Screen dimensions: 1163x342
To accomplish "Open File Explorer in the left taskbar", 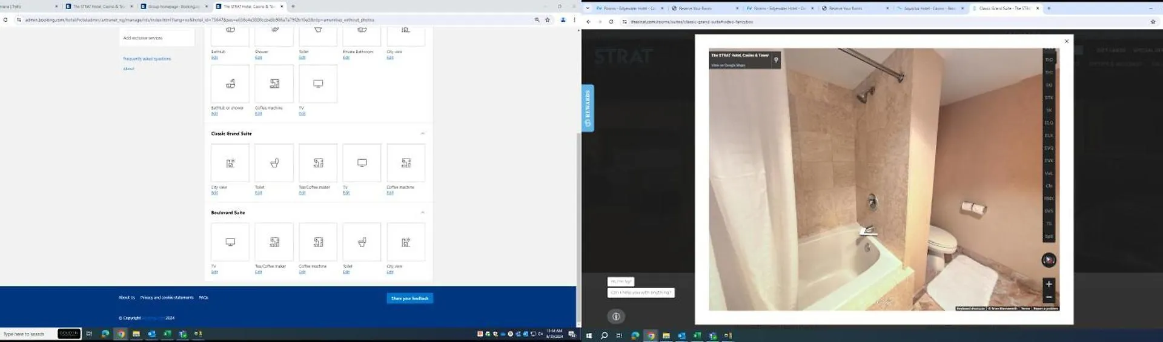I will coord(136,334).
